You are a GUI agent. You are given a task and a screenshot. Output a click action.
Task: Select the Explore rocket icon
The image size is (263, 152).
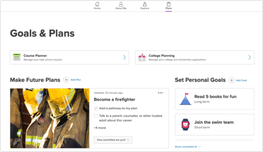[x=145, y=4]
